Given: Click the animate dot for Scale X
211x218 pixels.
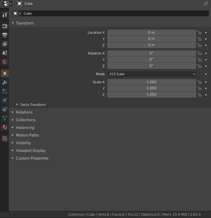Looking at the screenshot, I should point(206,82).
